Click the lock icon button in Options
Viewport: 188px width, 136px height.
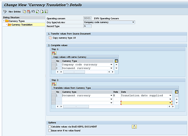134,127
